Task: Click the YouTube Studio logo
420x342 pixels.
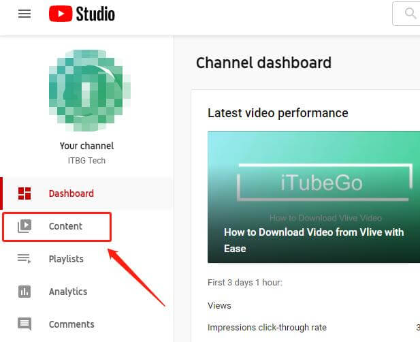Action: point(82,14)
